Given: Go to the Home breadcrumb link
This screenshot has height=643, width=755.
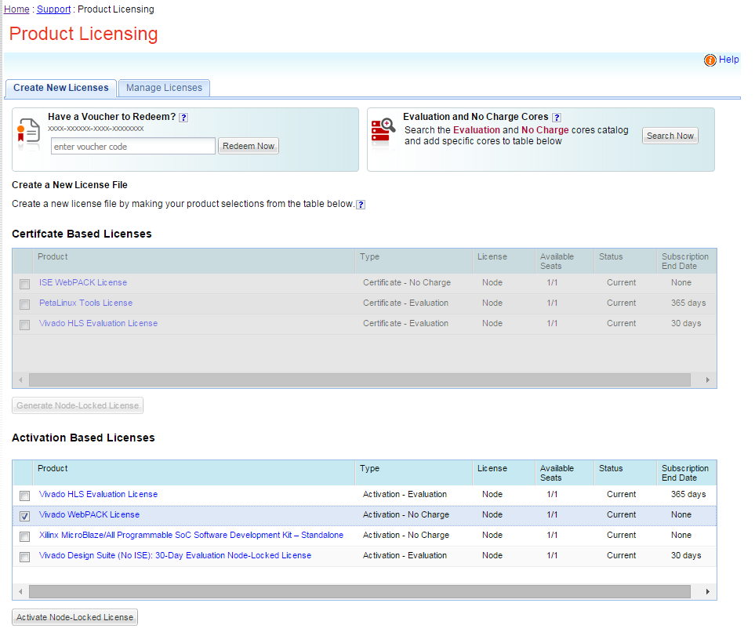Looking at the screenshot, I should pos(16,9).
